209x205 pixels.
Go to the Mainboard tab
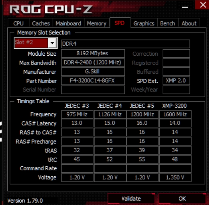click(68, 23)
